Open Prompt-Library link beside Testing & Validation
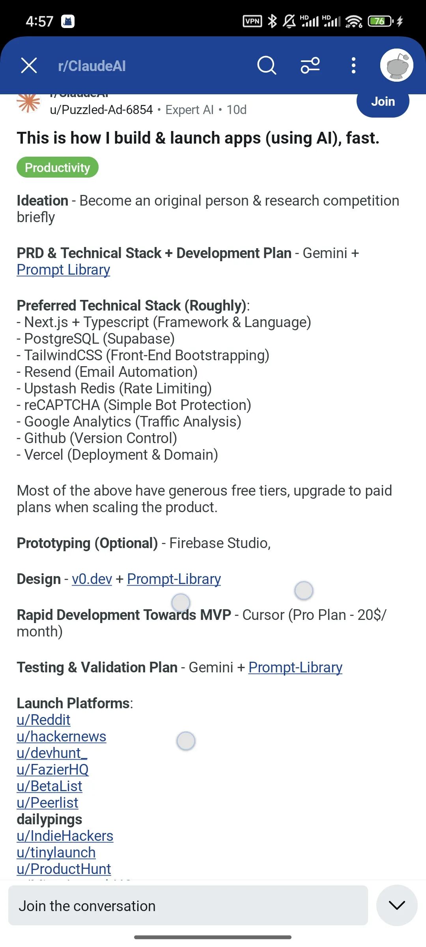This screenshot has width=426, height=947. (x=295, y=667)
